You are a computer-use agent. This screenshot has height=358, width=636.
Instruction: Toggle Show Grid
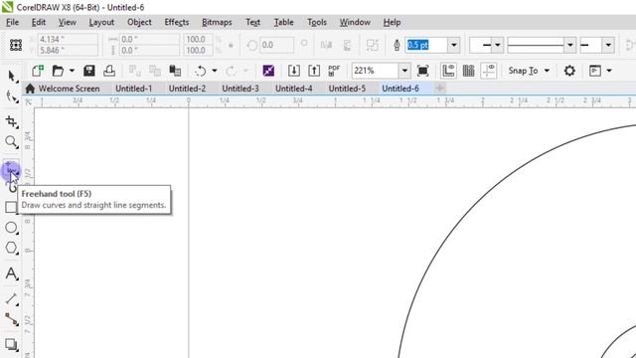pyautogui.click(x=468, y=71)
